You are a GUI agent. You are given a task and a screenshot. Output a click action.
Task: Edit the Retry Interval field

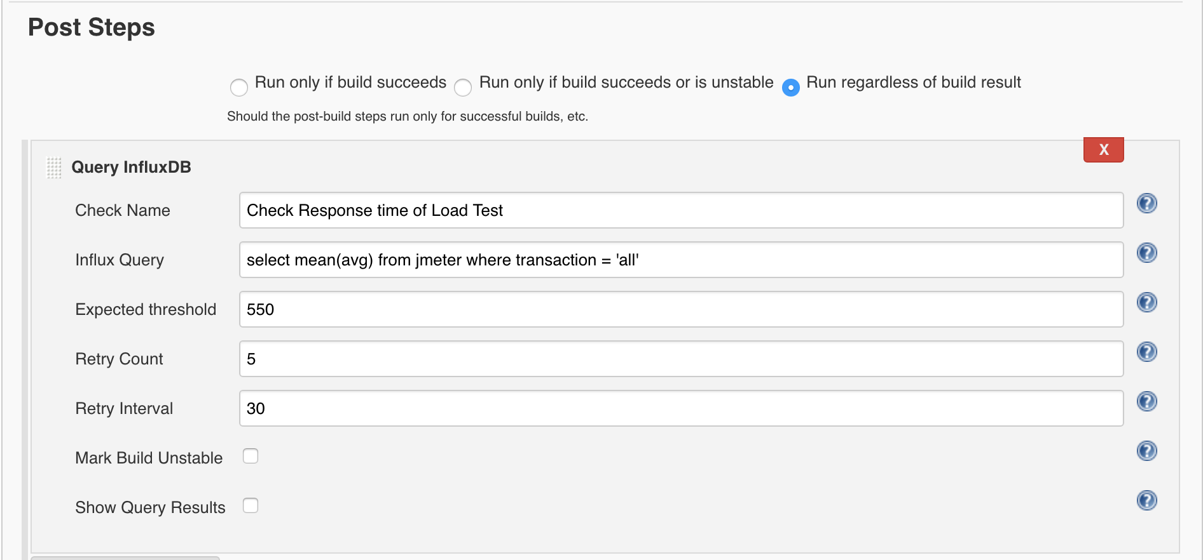680,408
